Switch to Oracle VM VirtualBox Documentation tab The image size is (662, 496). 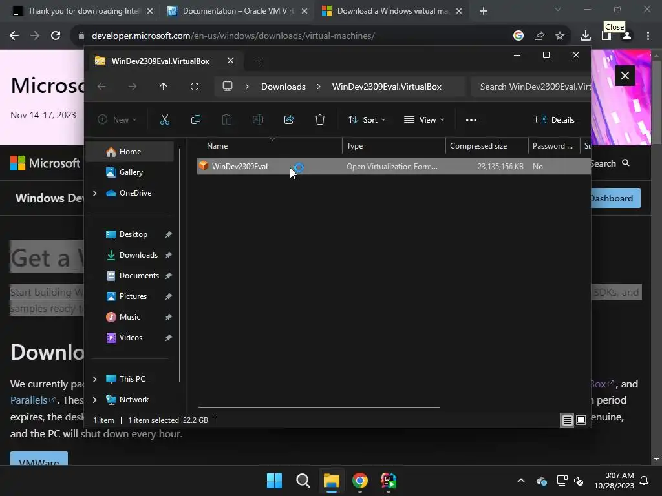pos(237,11)
